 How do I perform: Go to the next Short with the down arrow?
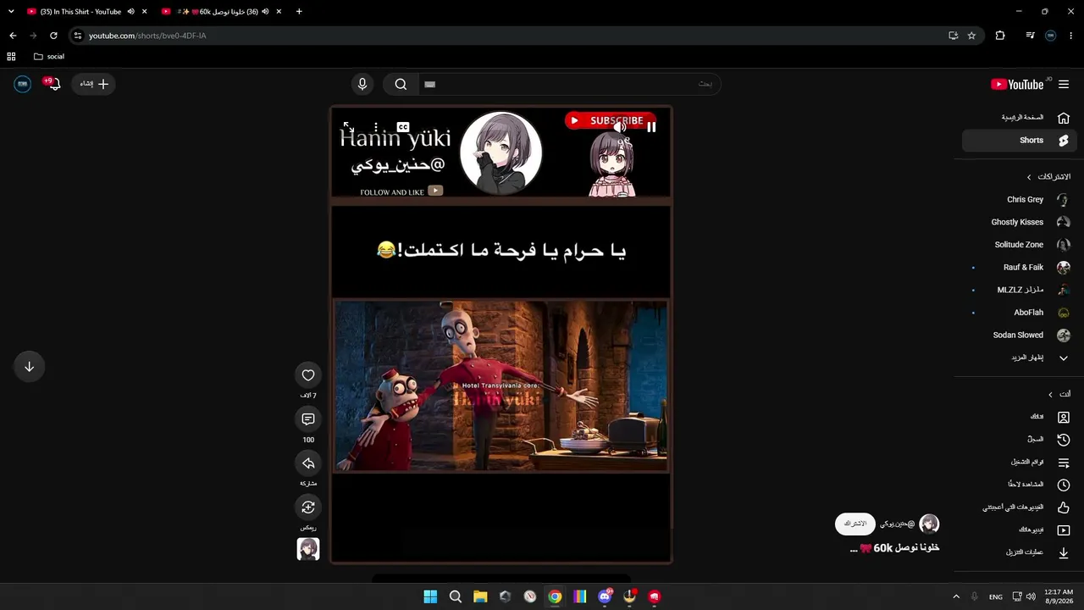click(29, 367)
